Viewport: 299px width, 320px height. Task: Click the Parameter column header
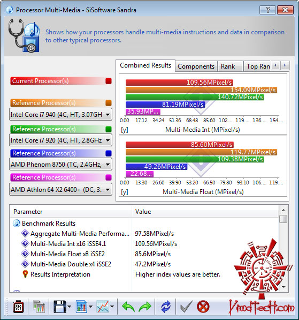(71, 212)
